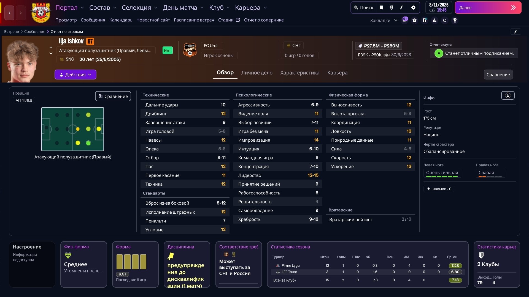Click the scout search shortcut icon
This screenshot has width=529, height=297.
click(434, 20)
